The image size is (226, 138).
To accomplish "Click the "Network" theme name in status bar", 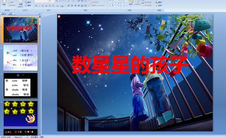I will (x=18, y=137).
